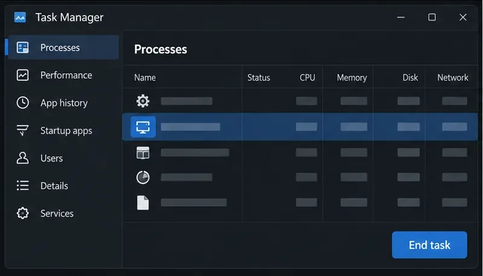Image resolution: width=483 pixels, height=276 pixels.
Task: Open the Details tab
Action: coord(54,186)
